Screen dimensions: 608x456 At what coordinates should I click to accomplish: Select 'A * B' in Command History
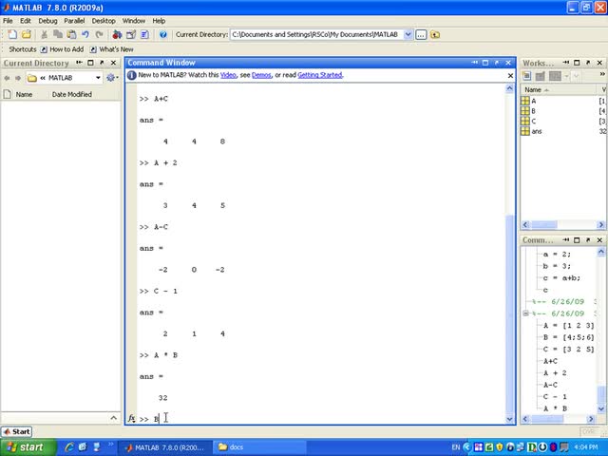[x=555, y=408]
